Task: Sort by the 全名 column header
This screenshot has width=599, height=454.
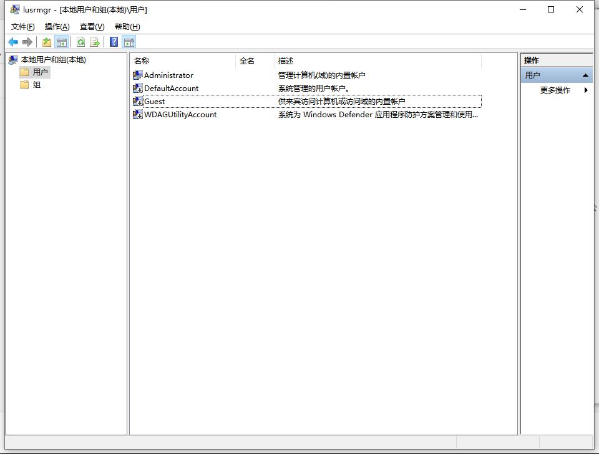Action: (x=255, y=60)
